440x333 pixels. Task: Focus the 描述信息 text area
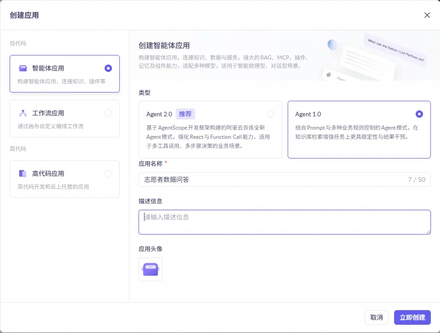pos(284,222)
